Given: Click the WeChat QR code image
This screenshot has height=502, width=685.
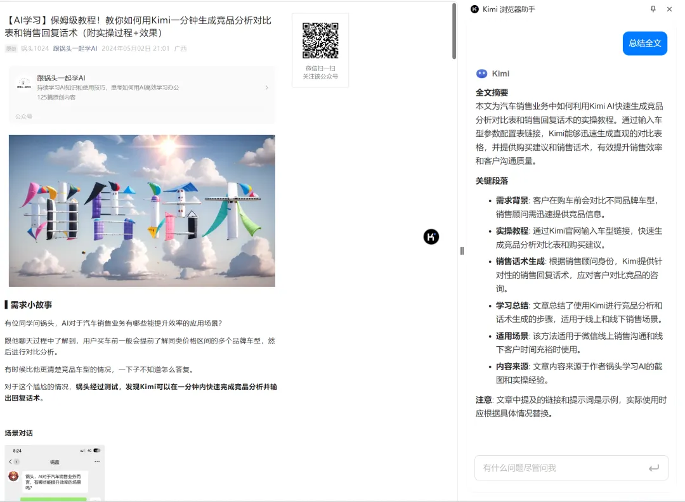Looking at the screenshot, I should pyautogui.click(x=320, y=41).
